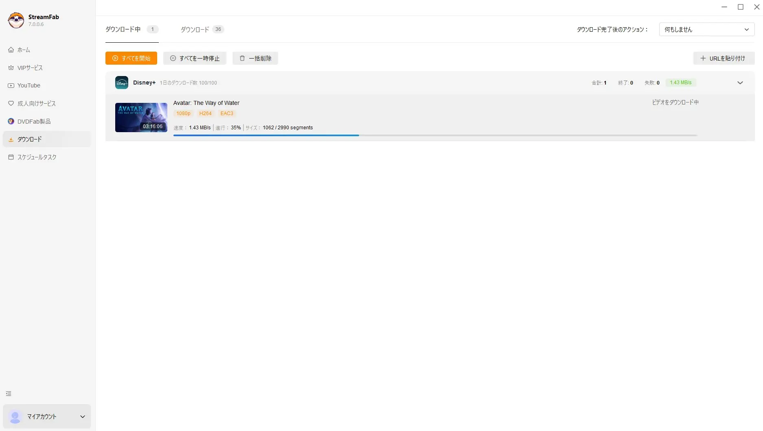Click the H264 codec tag
The image size is (763, 431).
[205, 113]
